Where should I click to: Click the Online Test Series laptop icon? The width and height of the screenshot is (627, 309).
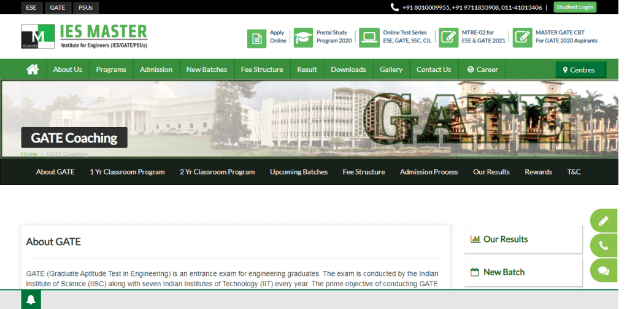(x=369, y=37)
